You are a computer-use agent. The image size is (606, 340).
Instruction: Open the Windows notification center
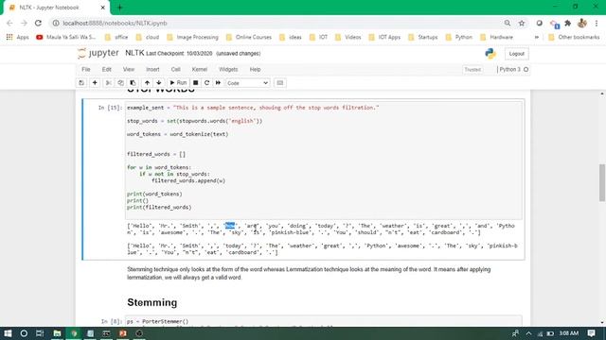coord(591,333)
